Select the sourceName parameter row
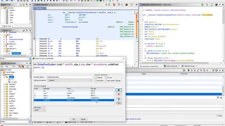The width and height of the screenshot is (225, 126). pos(74,98)
